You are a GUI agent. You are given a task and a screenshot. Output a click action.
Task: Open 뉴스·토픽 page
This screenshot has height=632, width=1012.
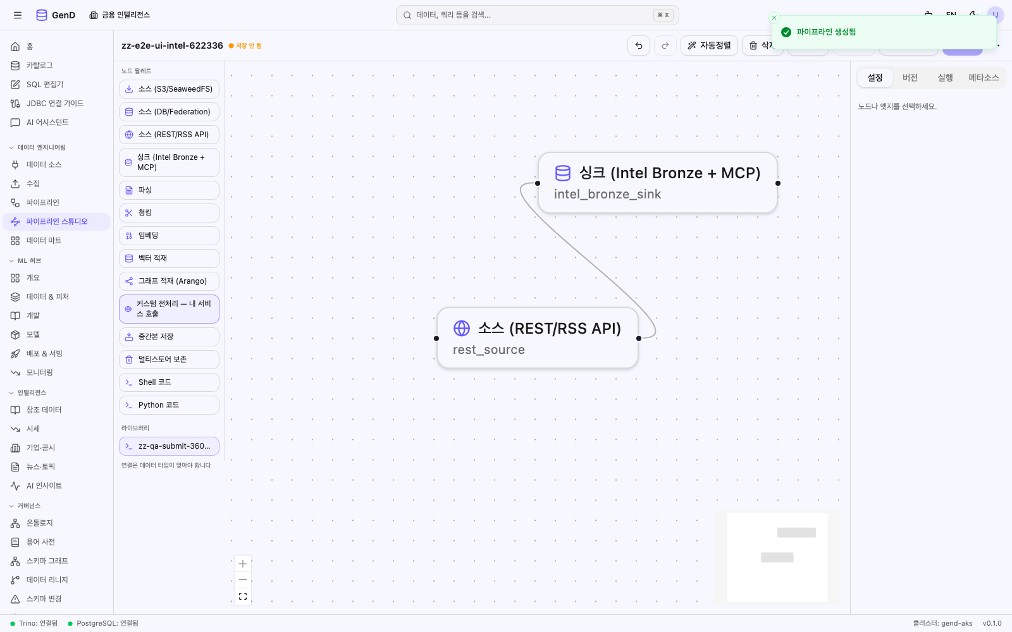[x=57, y=467]
